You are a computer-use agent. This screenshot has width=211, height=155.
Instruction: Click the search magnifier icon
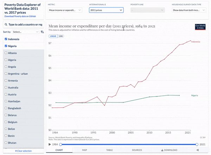click(6, 25)
